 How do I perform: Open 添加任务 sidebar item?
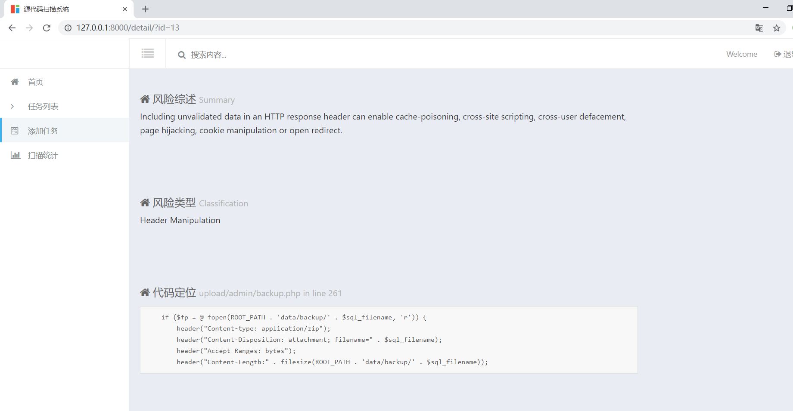[65, 130]
